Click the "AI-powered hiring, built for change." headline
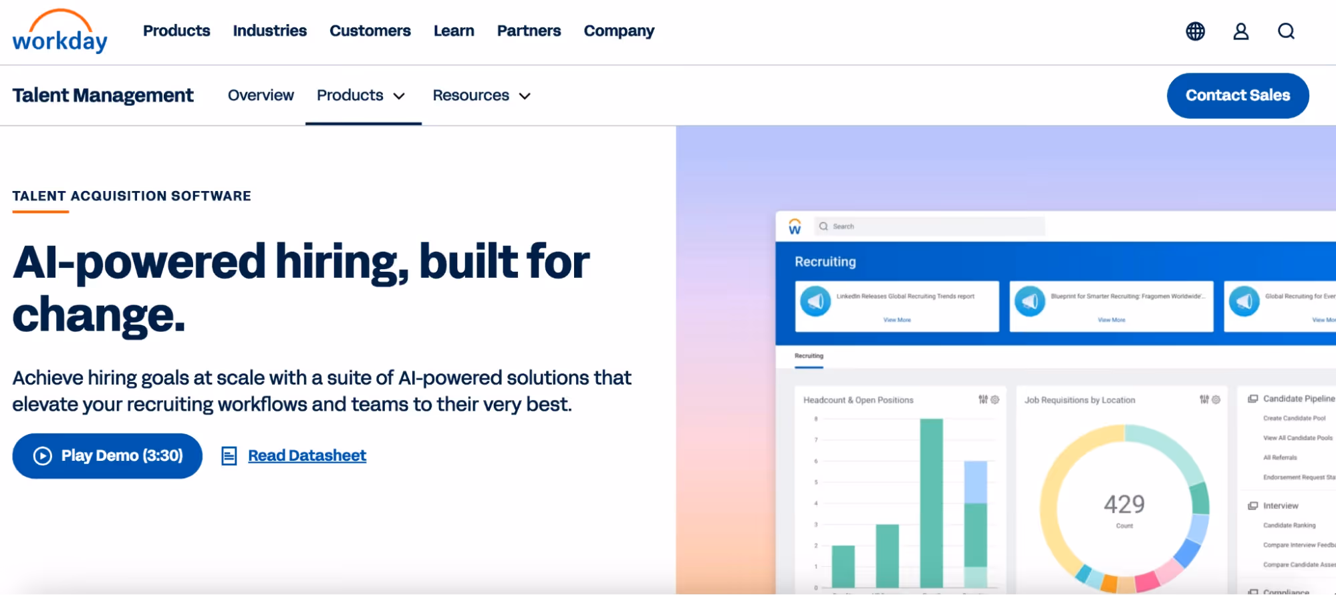The height and width of the screenshot is (595, 1336). tap(301, 288)
